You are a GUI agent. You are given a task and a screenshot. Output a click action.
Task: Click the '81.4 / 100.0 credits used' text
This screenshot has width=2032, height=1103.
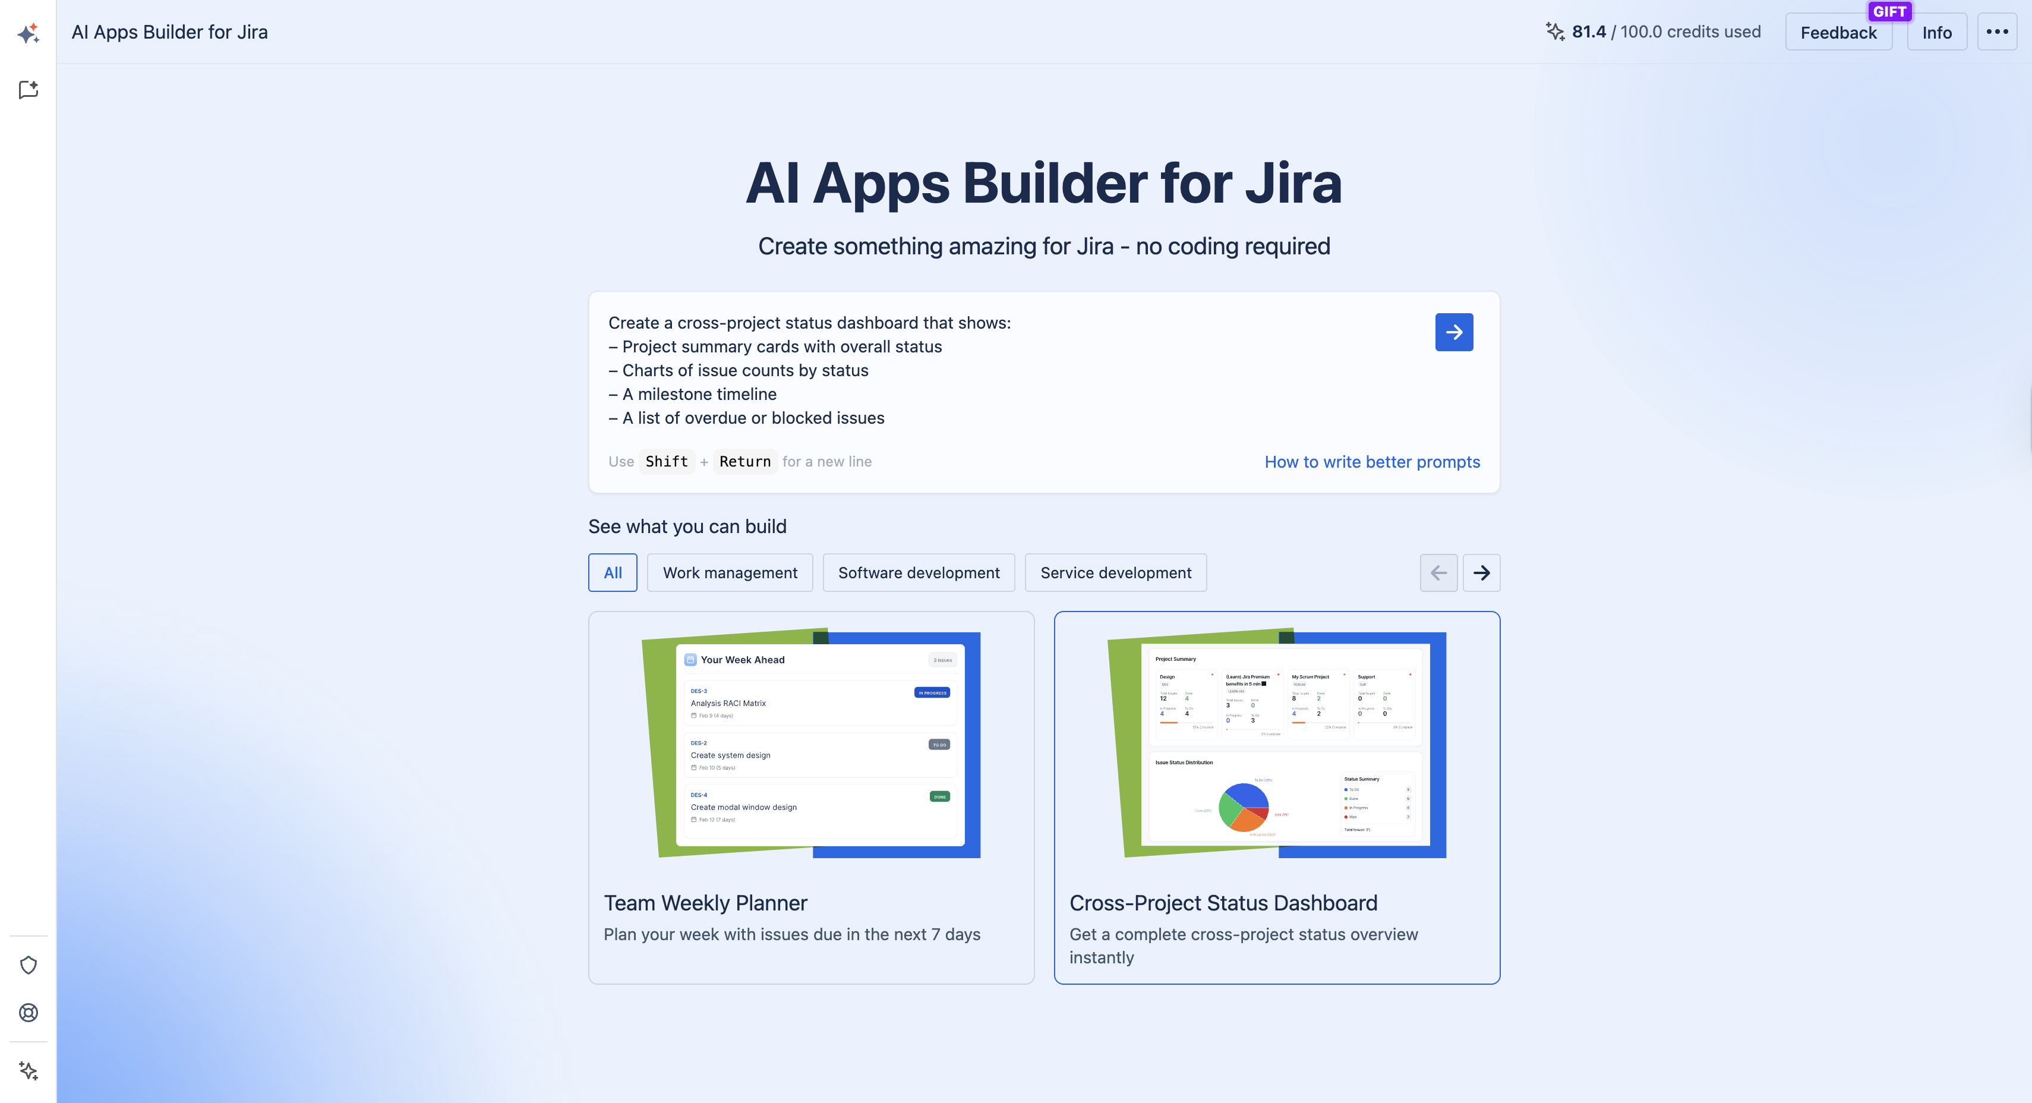coord(1666,31)
